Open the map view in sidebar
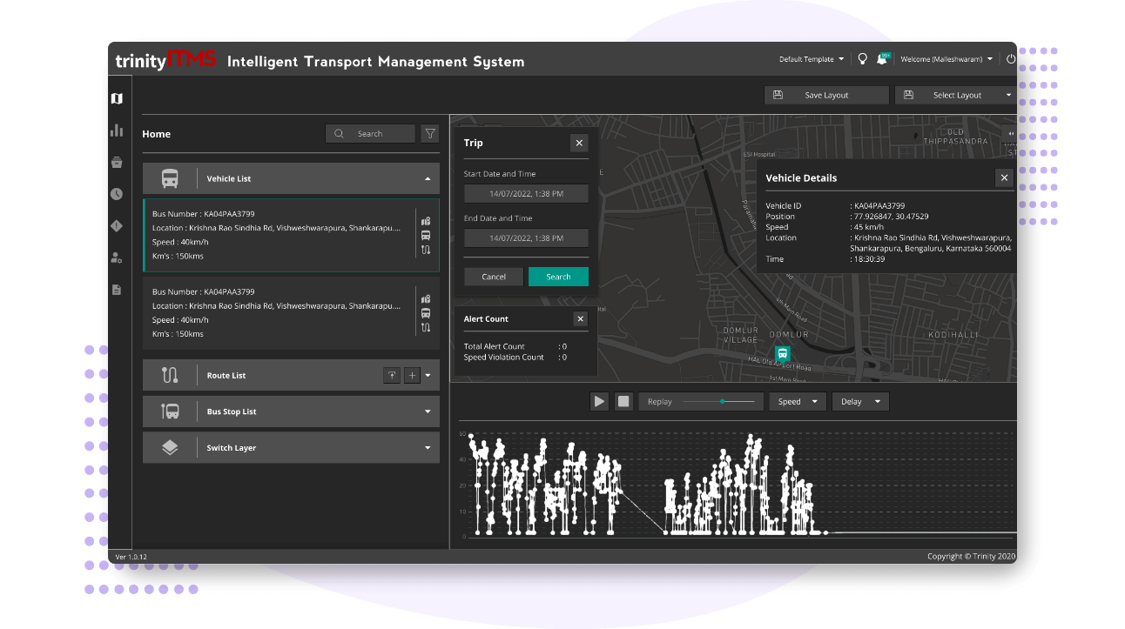 point(117,98)
